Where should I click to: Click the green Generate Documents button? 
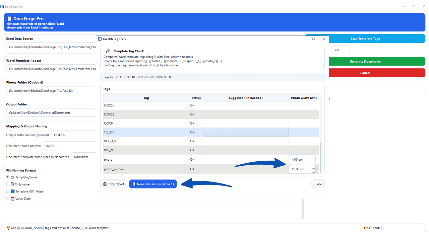tap(365, 61)
